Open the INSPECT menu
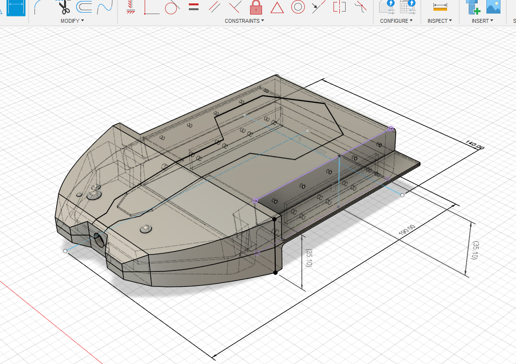This screenshot has width=516, height=364. click(x=439, y=21)
